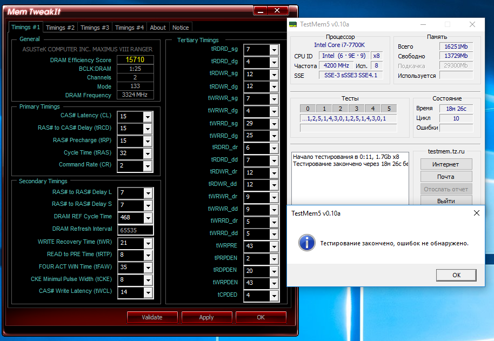The height and width of the screenshot is (341, 494).
Task: Expand the tWRWR_dg dropdown
Action: click(274, 111)
